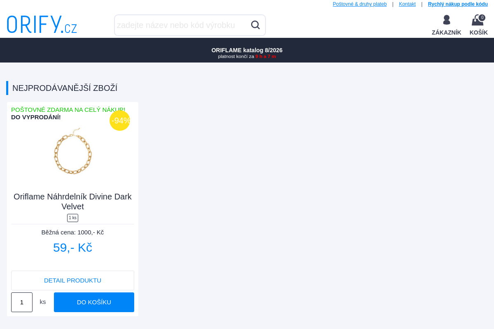Click the search magnifier icon

tap(255, 25)
